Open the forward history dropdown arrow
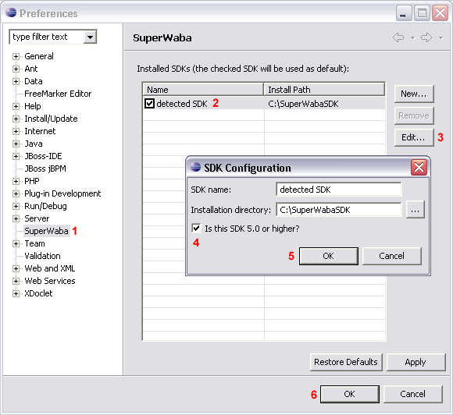The width and height of the screenshot is (453, 415). point(441,37)
